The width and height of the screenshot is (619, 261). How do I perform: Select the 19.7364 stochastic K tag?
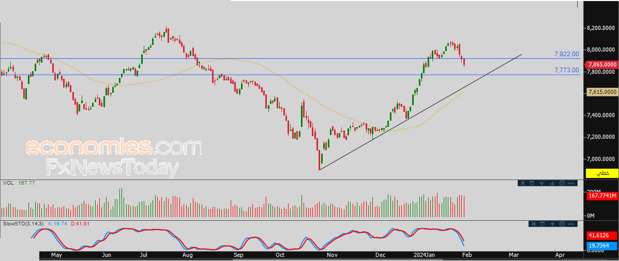tap(602, 246)
